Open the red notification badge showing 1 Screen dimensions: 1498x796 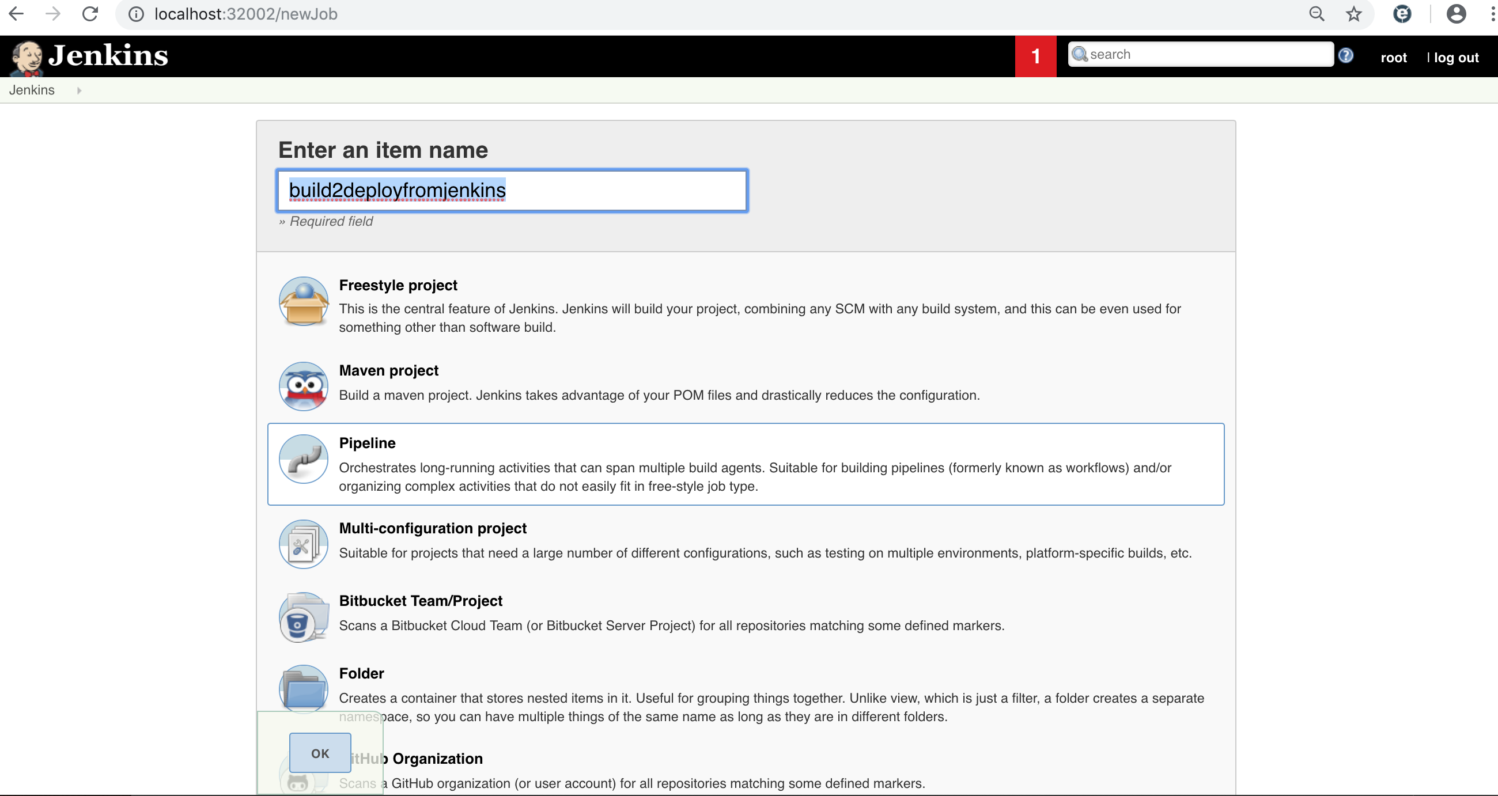tap(1035, 56)
